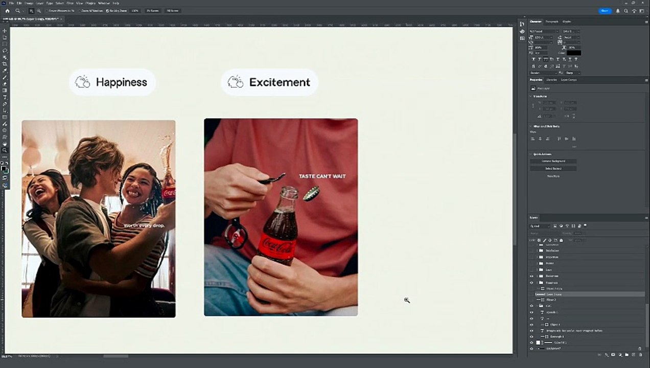This screenshot has height=368, width=650.
Task: Switch to the Layer Comps tab
Action: tap(569, 80)
